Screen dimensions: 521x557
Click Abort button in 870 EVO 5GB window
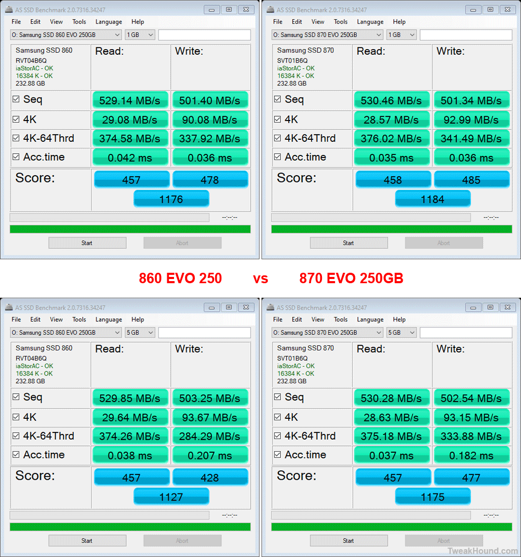[x=444, y=541]
